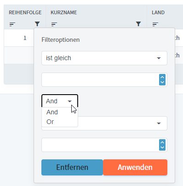Decrement the first filter value spinner
Viewport: 183px width, 186px height.
pos(162,82)
